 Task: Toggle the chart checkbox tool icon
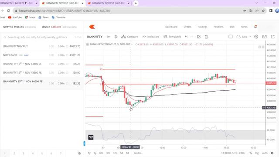click(x=199, y=37)
